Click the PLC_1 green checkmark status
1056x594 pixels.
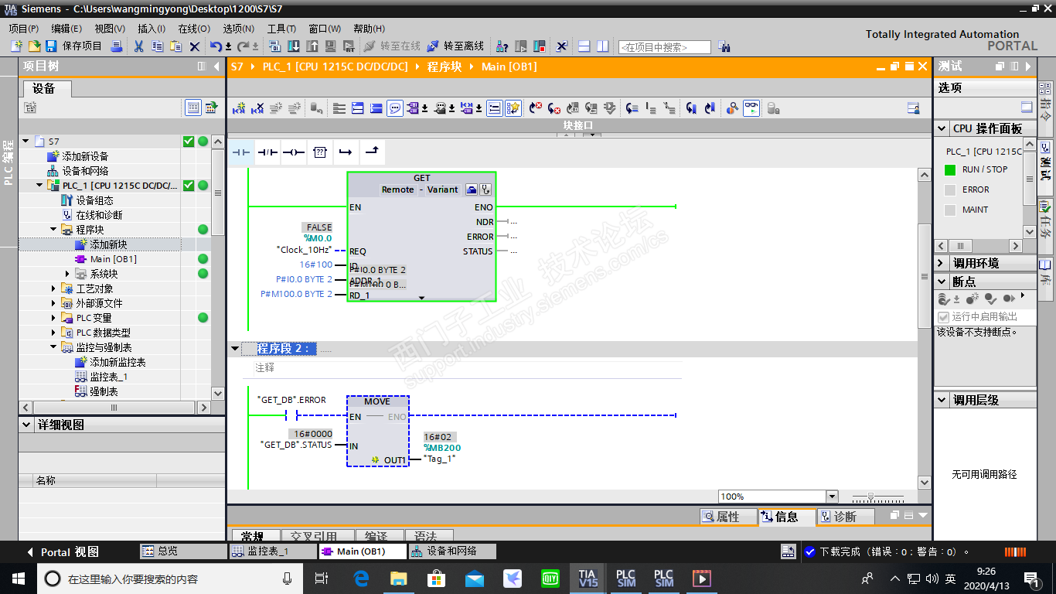coord(189,186)
